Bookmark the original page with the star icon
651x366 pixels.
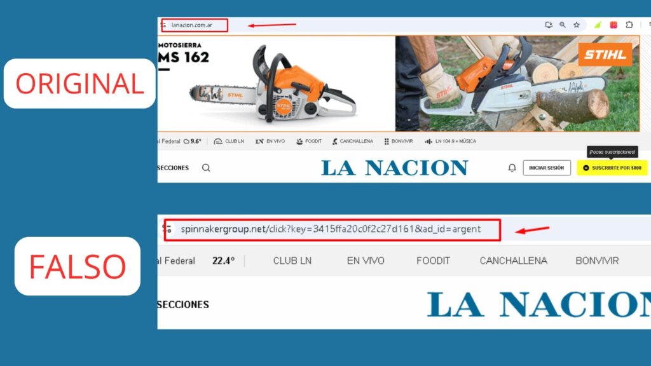click(577, 25)
